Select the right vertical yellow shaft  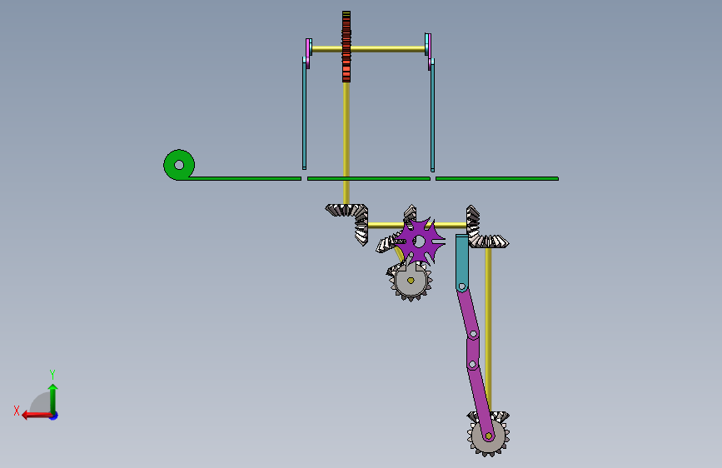pyautogui.click(x=488, y=330)
